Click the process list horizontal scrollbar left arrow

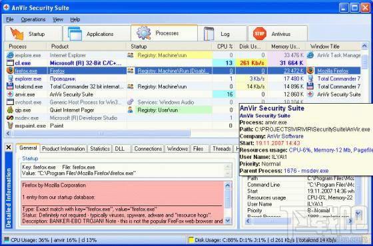(x=8, y=134)
